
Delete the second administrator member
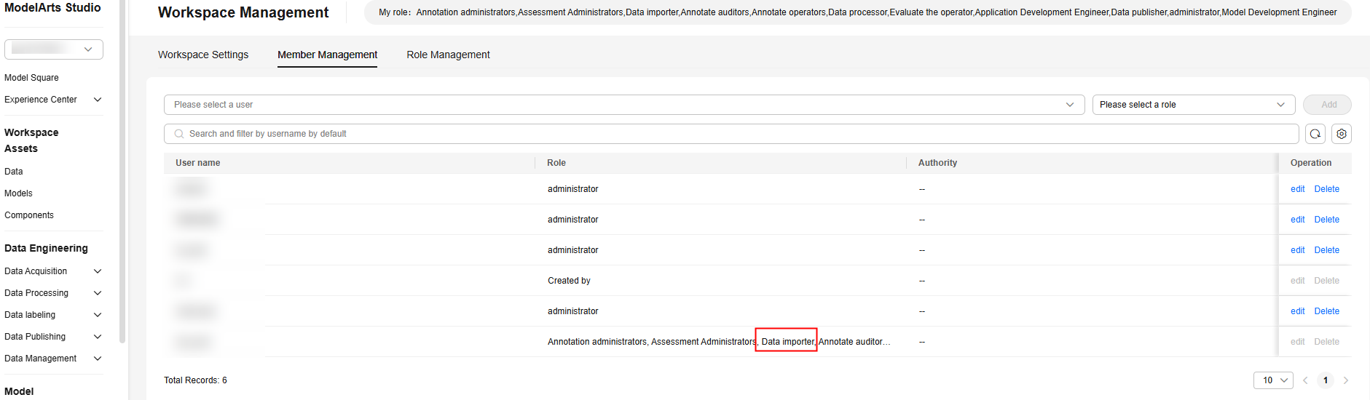pyautogui.click(x=1326, y=220)
